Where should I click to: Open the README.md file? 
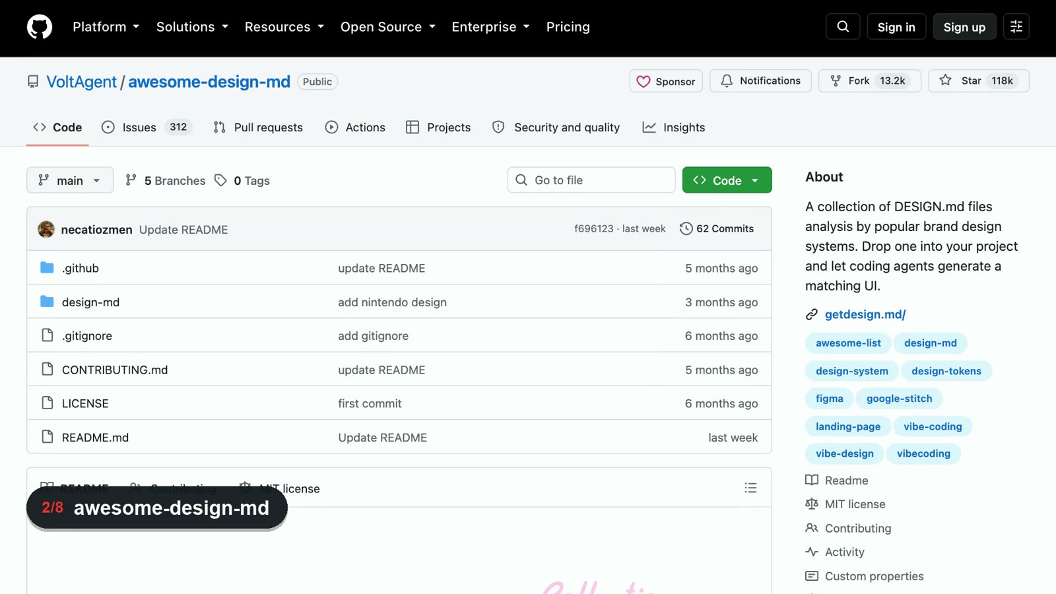95,438
